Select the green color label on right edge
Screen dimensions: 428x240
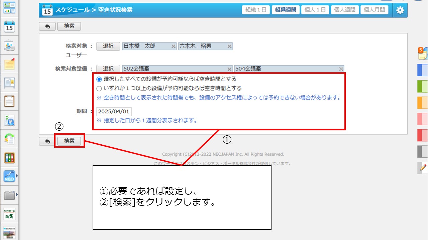click(423, 86)
